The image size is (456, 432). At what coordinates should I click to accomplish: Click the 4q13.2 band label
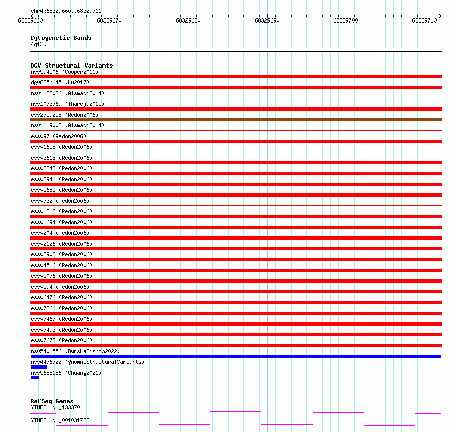(40, 44)
